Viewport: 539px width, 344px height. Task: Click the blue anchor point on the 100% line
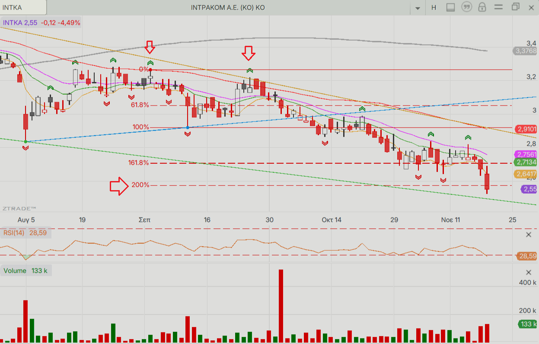pyautogui.click(x=187, y=127)
